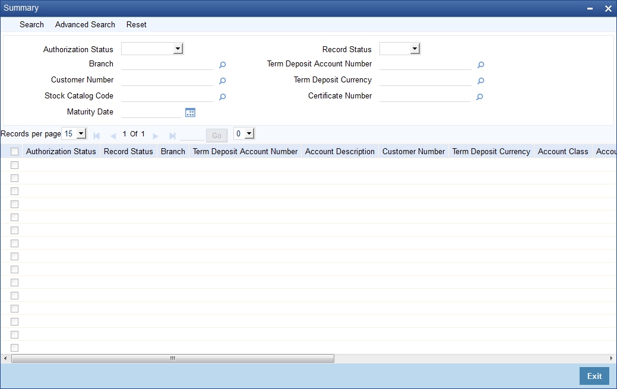617x389 pixels.
Task: Close the Summary window
Action: [608, 8]
